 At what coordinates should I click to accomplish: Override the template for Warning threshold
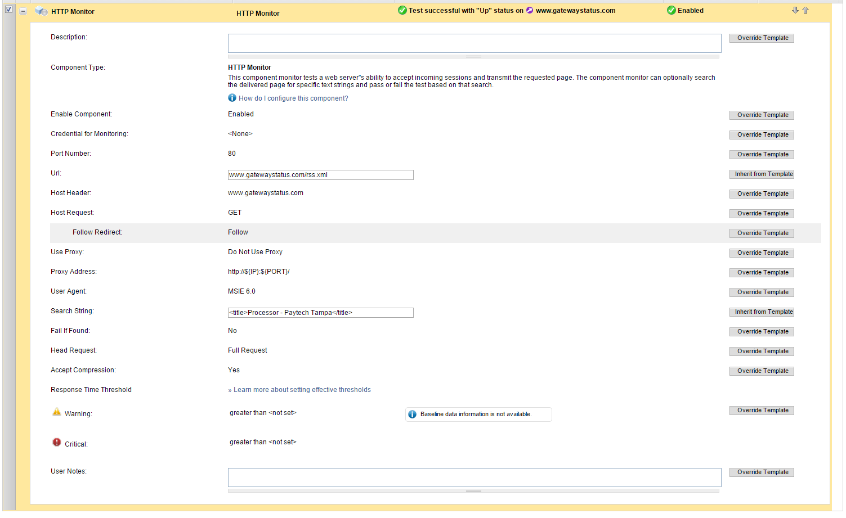762,411
